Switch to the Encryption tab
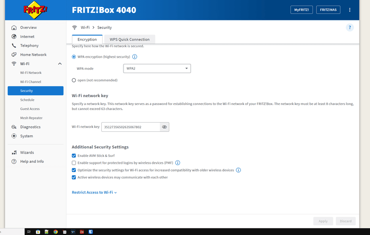The width and height of the screenshot is (370, 235). pyautogui.click(x=87, y=39)
